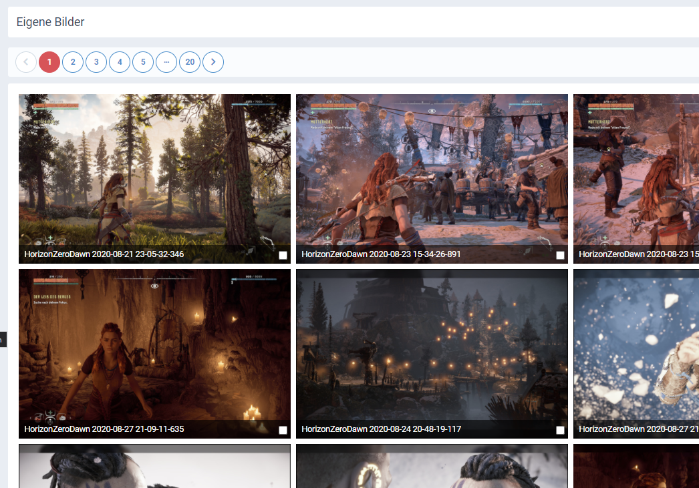Click caption HorizonZeroDawn 2020-08-27 21-09-11-635
699x488 pixels.
[x=104, y=429]
